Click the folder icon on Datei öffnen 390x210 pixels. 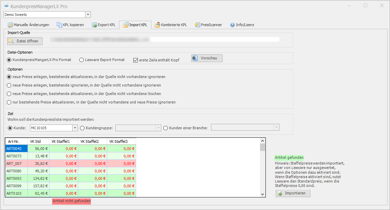pos(11,41)
